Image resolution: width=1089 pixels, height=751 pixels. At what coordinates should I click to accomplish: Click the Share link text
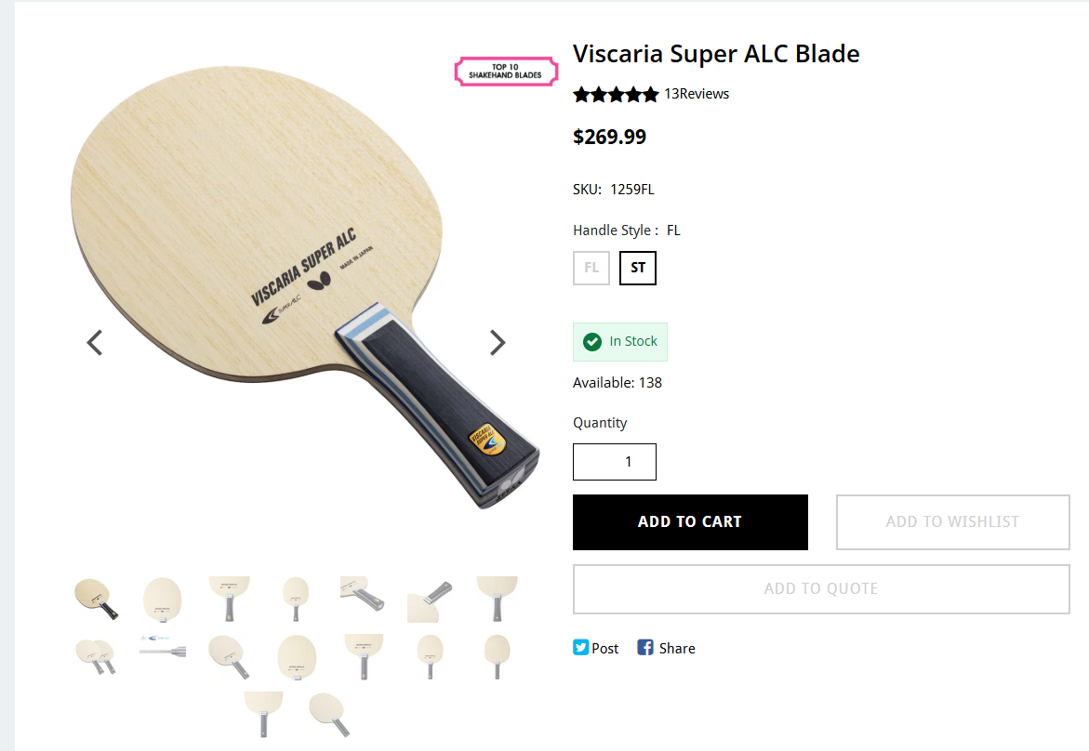click(x=677, y=649)
